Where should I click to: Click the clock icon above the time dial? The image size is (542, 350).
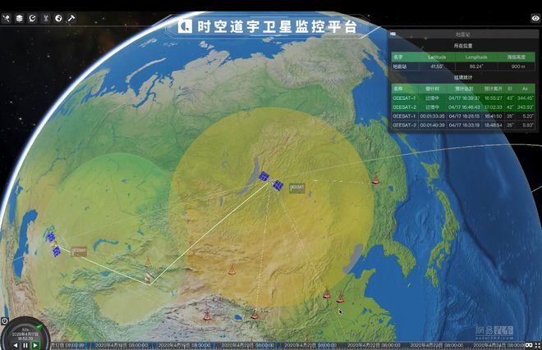(x=4, y=320)
